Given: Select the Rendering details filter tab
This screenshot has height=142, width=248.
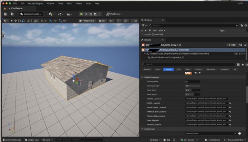Looking at the screenshot, I should [211, 69].
